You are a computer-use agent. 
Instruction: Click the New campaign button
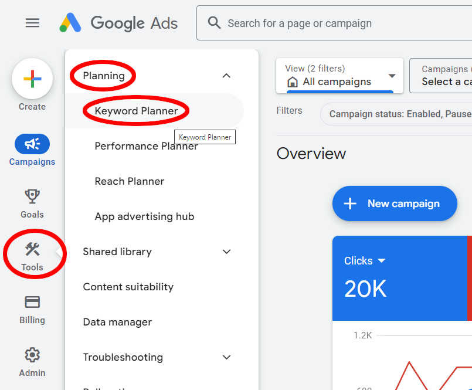point(395,204)
